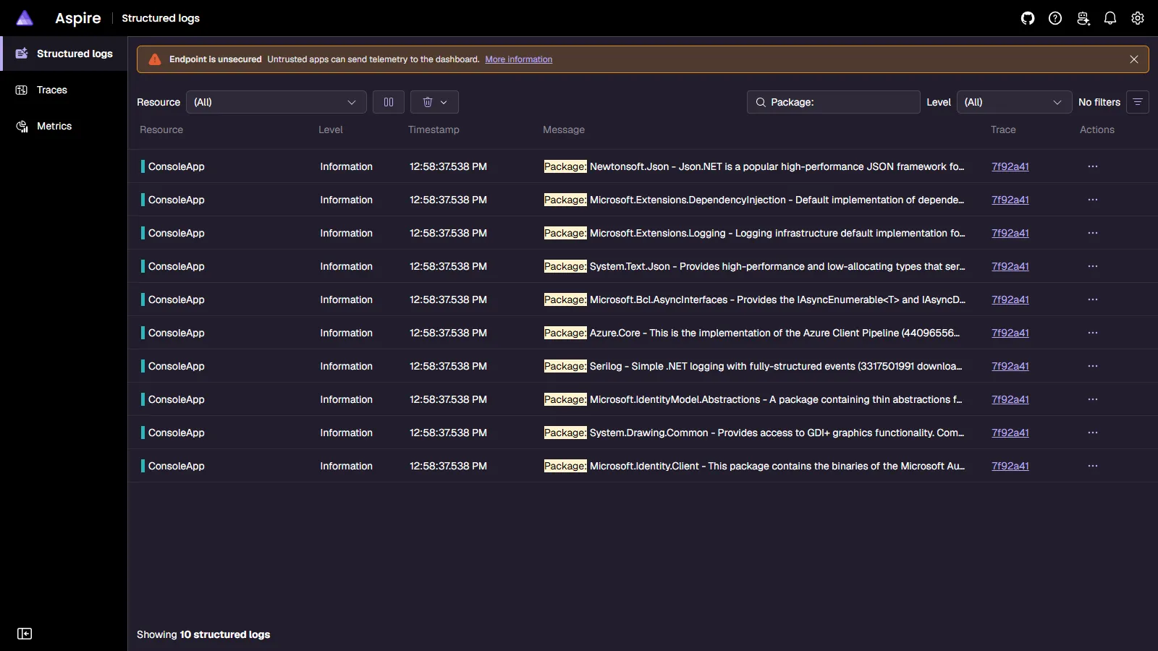Viewport: 1158px width, 651px height.
Task: Click the Package: search filter field
Action: click(x=834, y=102)
